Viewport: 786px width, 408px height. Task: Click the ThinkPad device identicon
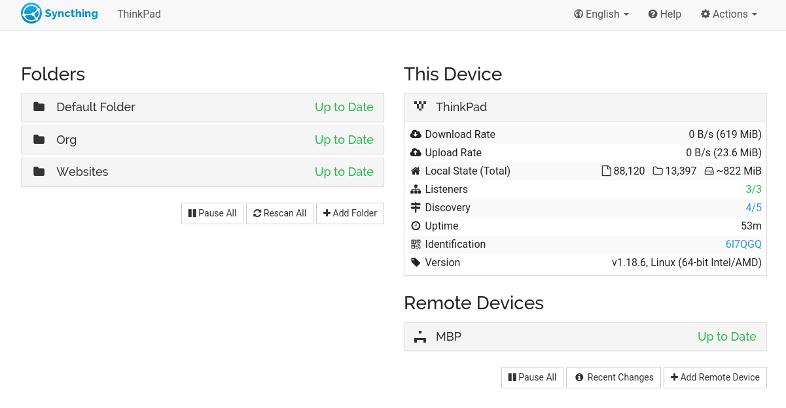click(x=420, y=107)
